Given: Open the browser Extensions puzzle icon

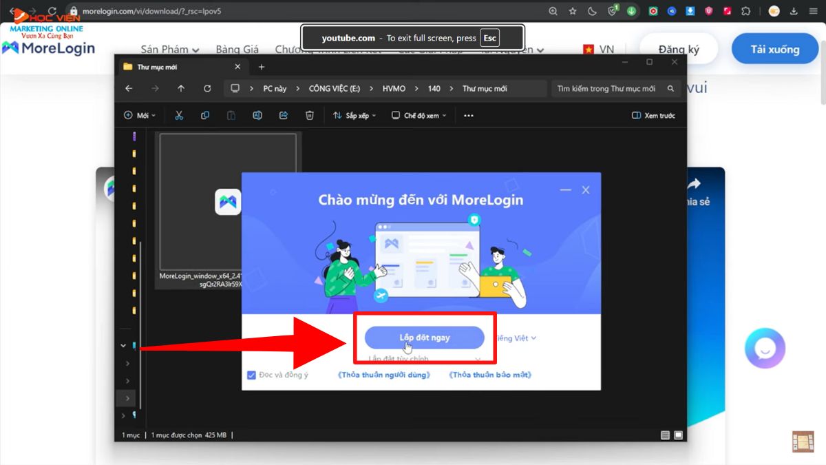Looking at the screenshot, I should [x=746, y=11].
